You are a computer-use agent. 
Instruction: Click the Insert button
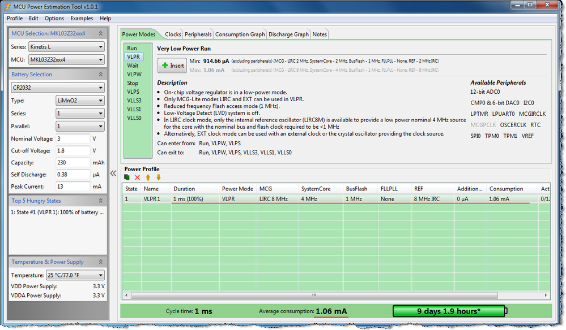pyautogui.click(x=172, y=66)
